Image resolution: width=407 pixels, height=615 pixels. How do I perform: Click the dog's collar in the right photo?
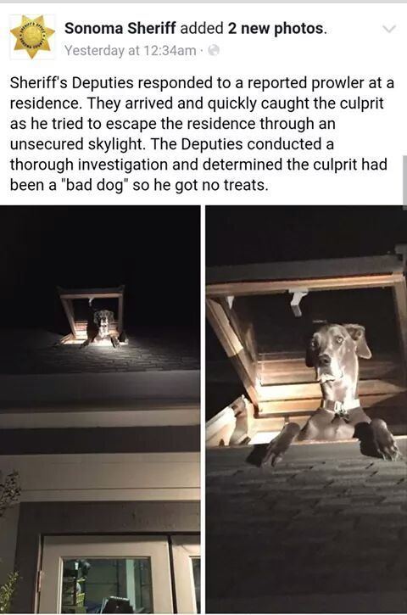pyautogui.click(x=339, y=406)
